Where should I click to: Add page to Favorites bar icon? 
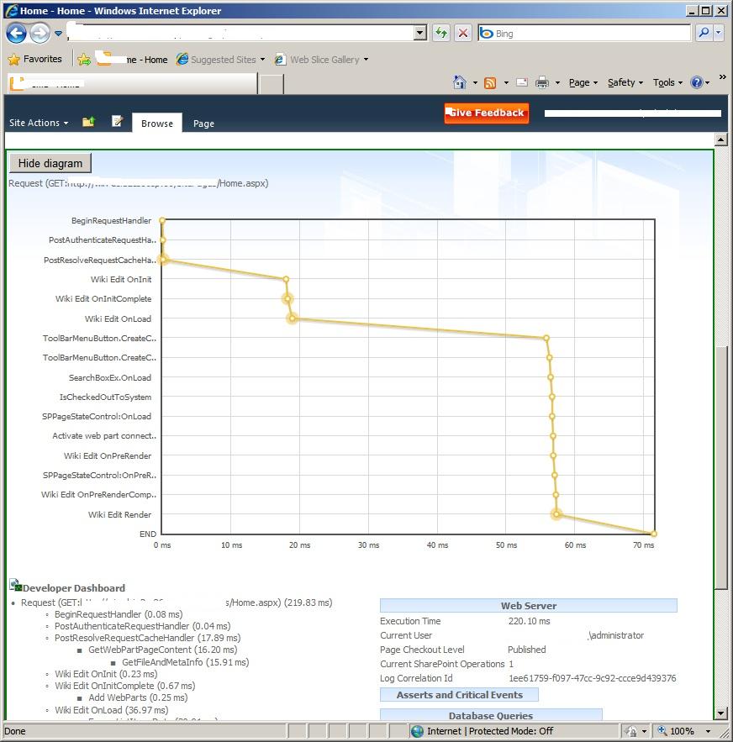click(84, 60)
